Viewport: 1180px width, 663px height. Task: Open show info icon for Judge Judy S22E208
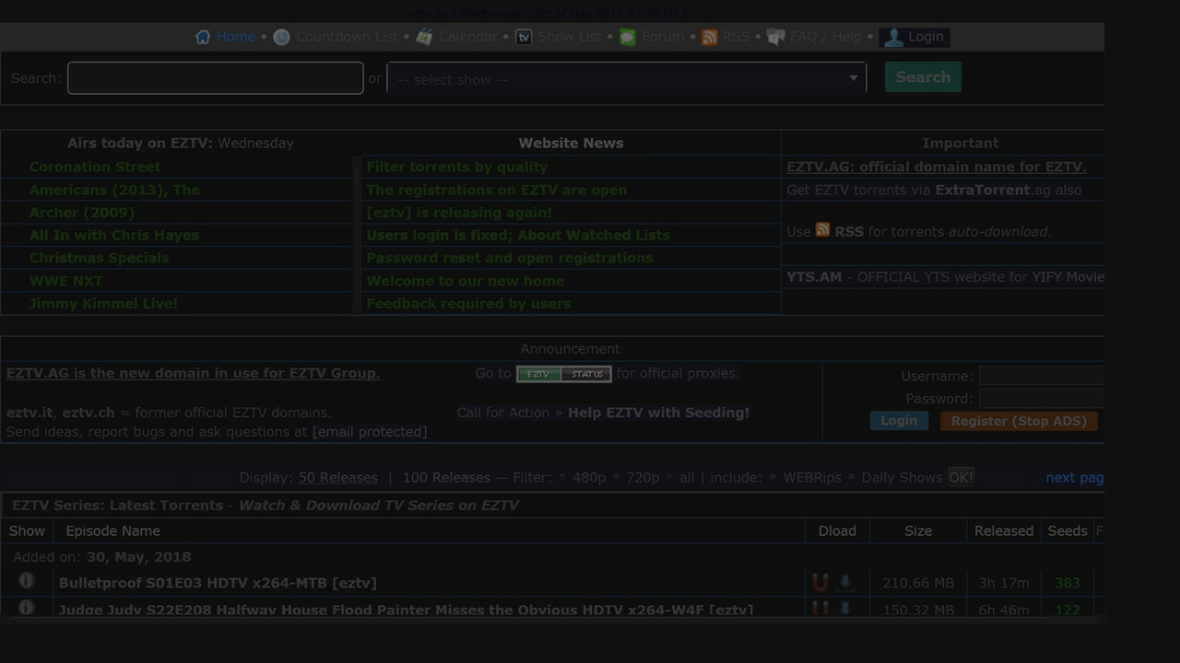(x=27, y=607)
